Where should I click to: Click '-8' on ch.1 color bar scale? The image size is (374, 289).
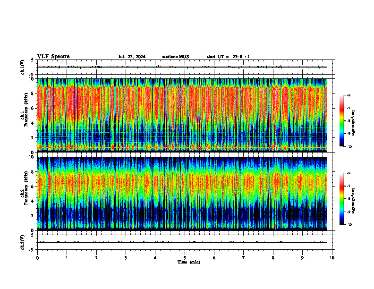[348, 121]
